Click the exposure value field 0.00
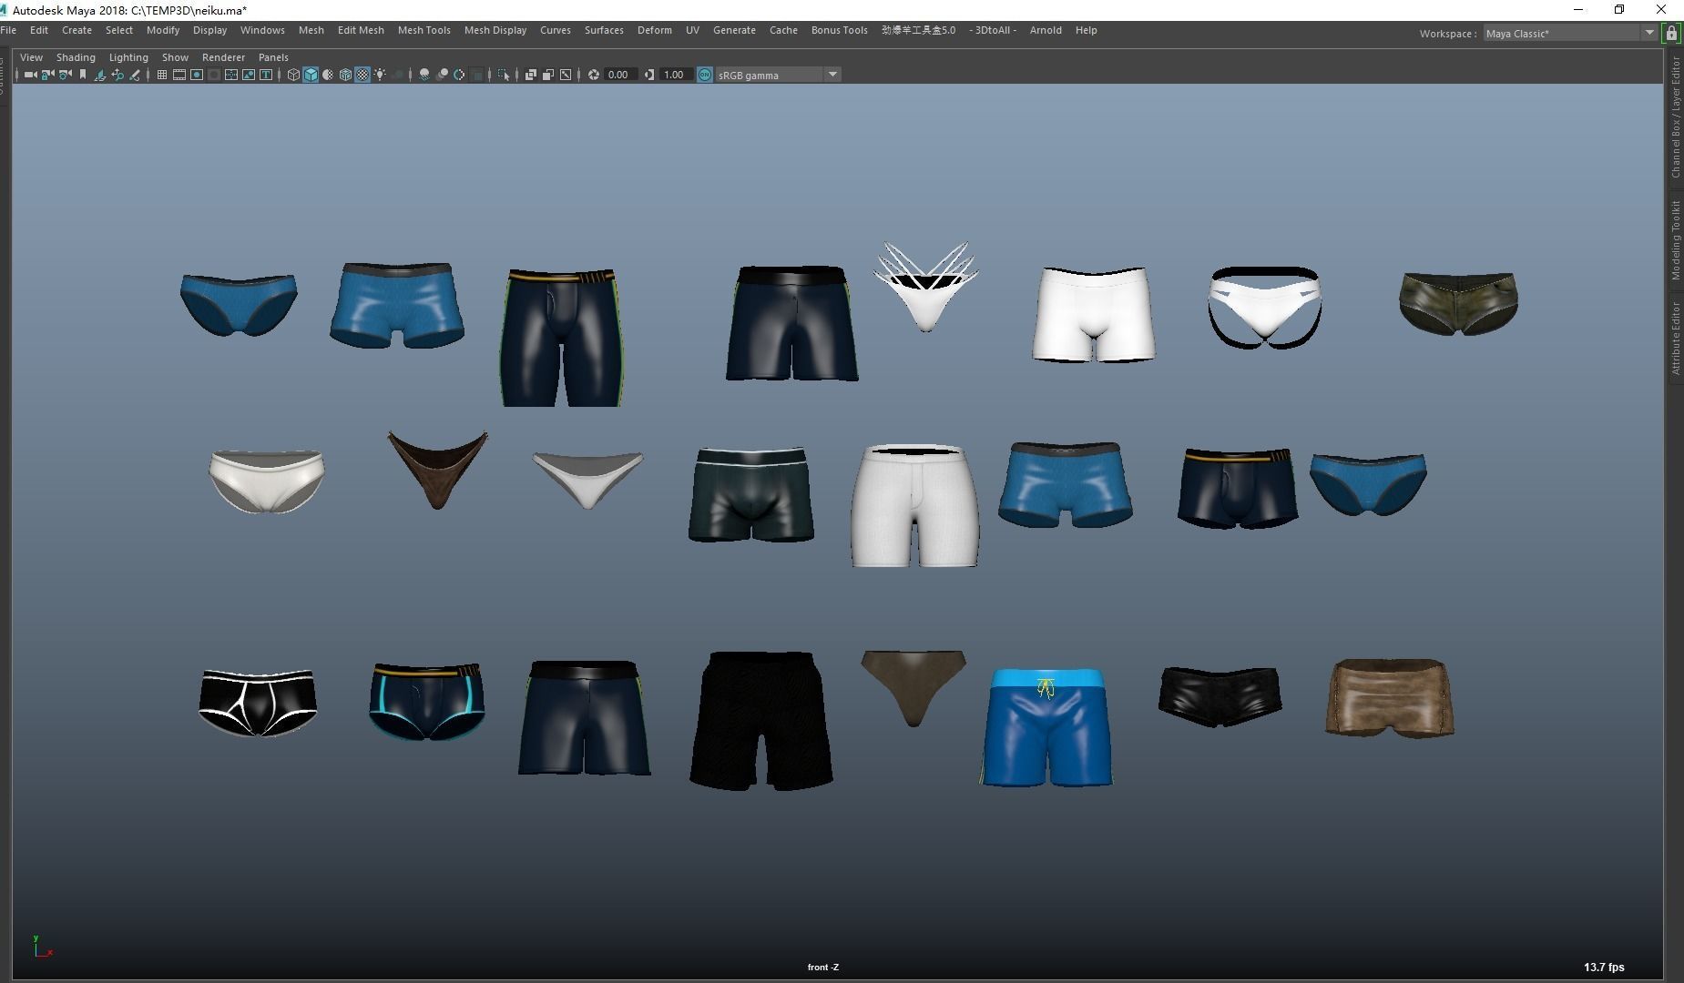Image resolution: width=1684 pixels, height=983 pixels. point(620,75)
